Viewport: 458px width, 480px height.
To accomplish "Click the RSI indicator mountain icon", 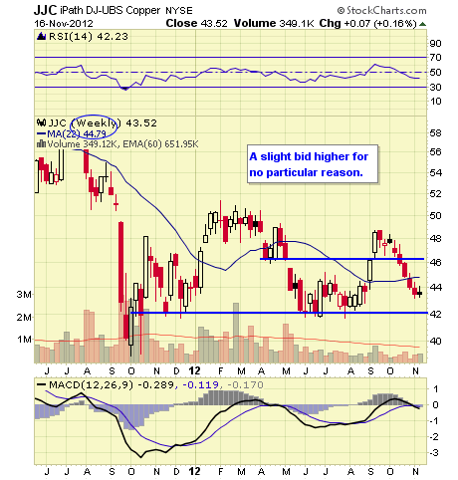I will click(x=41, y=36).
